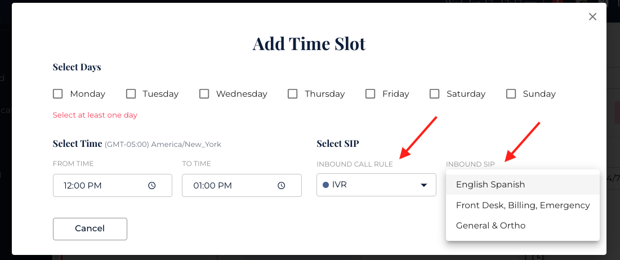The height and width of the screenshot is (260, 620).
Task: Select the Thursday checkbox
Action: pos(292,94)
